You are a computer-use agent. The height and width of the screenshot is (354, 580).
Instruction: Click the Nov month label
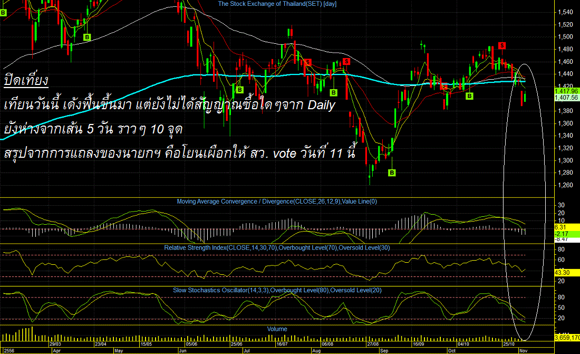click(x=524, y=351)
